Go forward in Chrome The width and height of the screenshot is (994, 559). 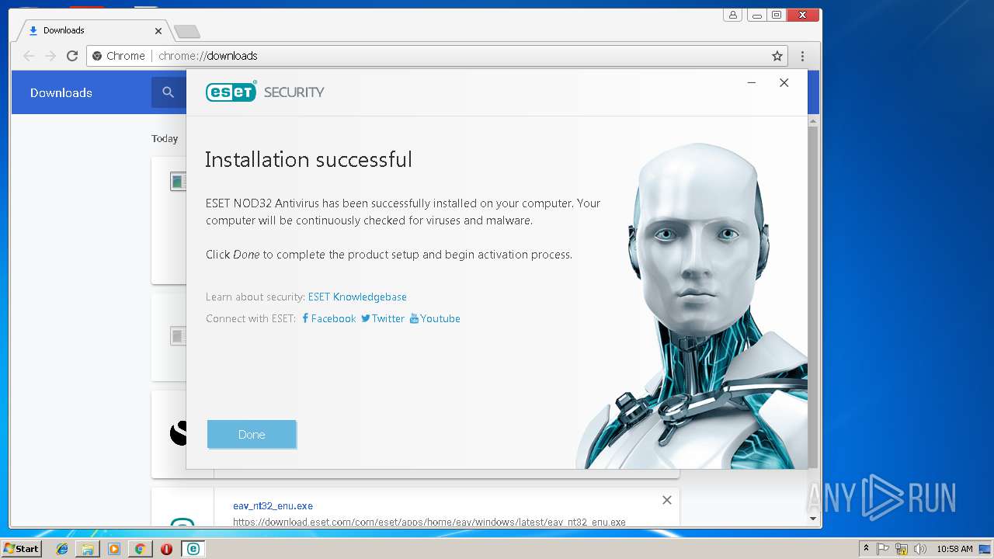coord(50,56)
